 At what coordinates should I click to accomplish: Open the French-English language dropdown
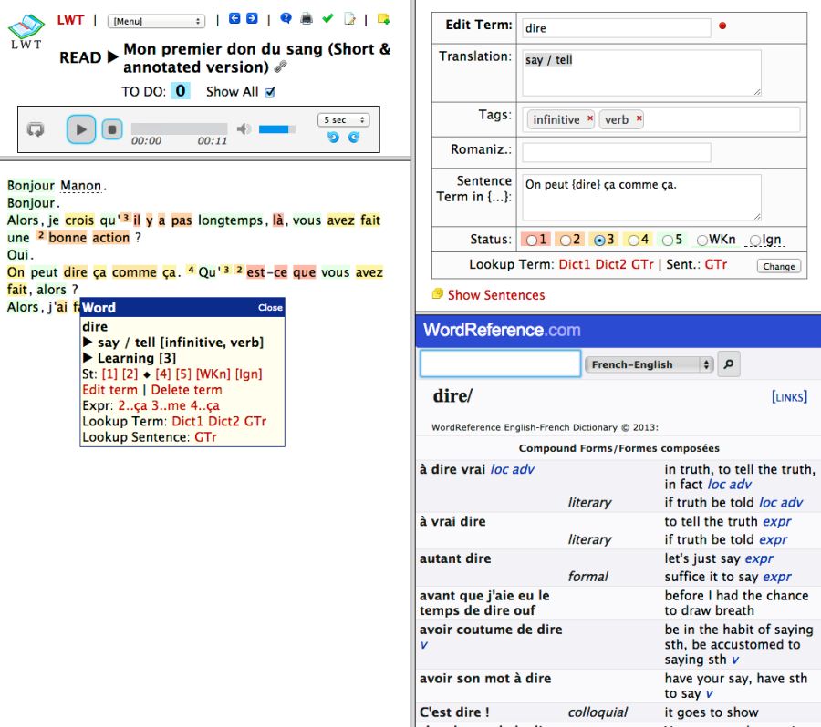[x=648, y=364]
